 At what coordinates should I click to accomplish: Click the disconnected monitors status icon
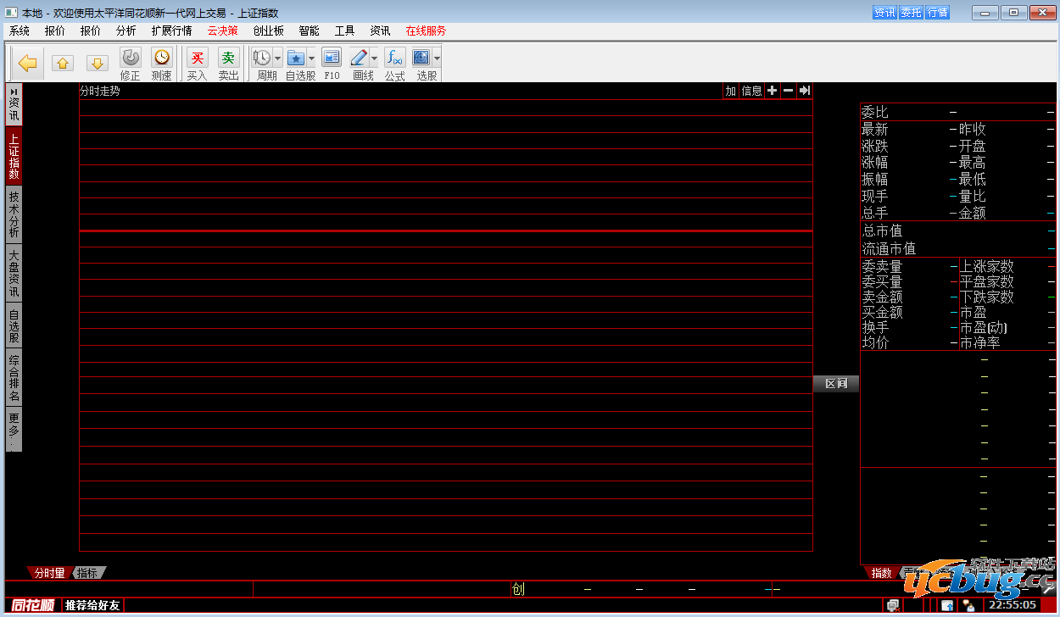click(893, 605)
